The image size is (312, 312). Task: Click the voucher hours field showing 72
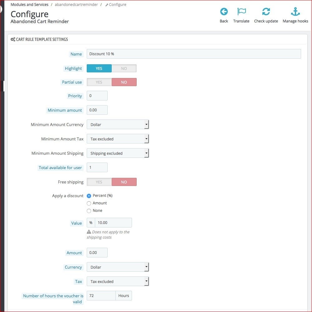(x=101, y=296)
